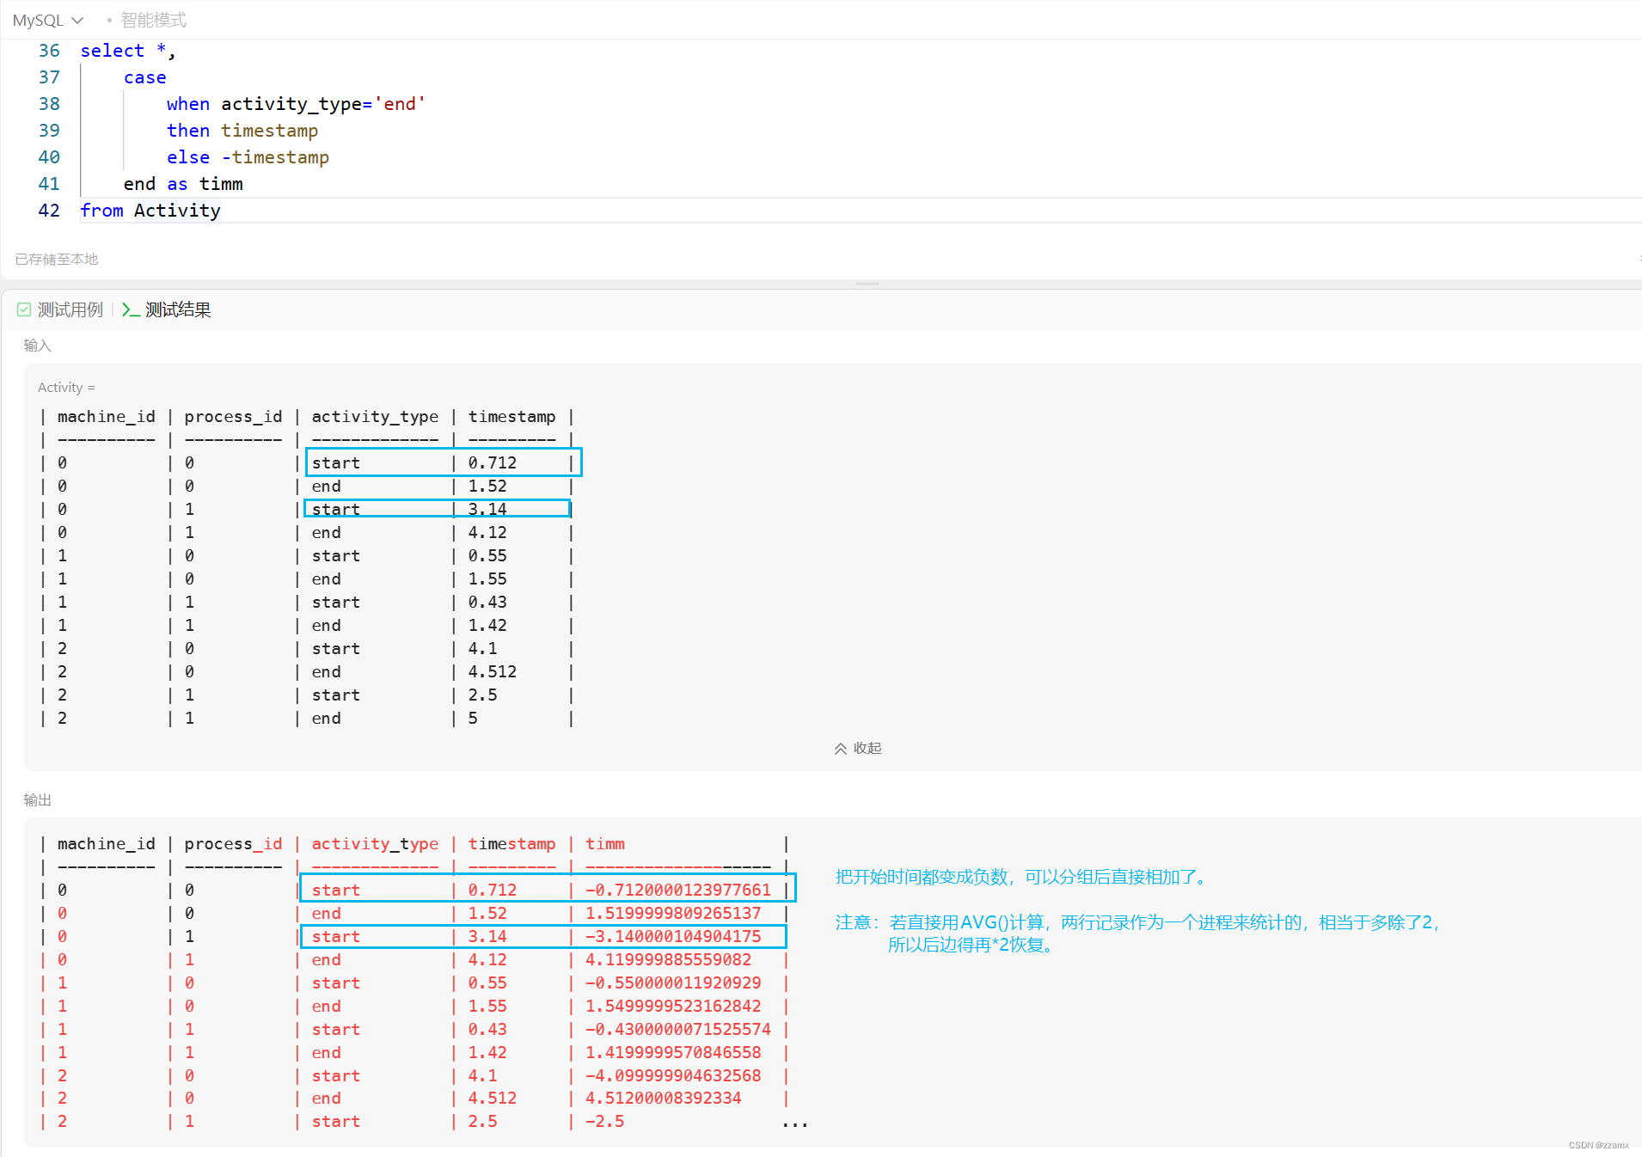
Task: Click the input table machine_id header
Action: pos(107,417)
